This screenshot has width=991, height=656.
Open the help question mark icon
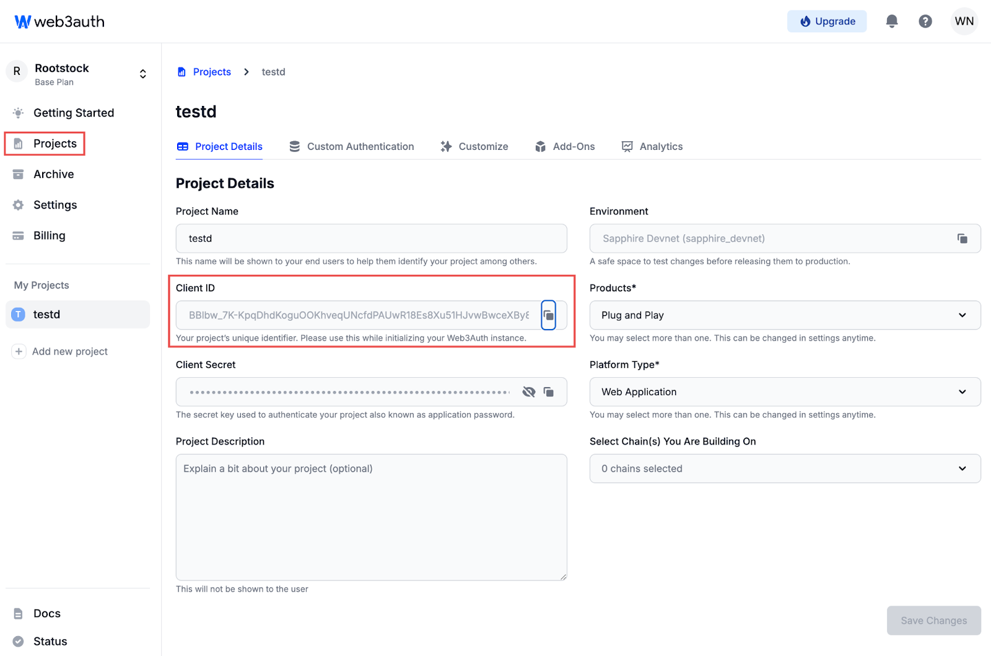click(925, 21)
